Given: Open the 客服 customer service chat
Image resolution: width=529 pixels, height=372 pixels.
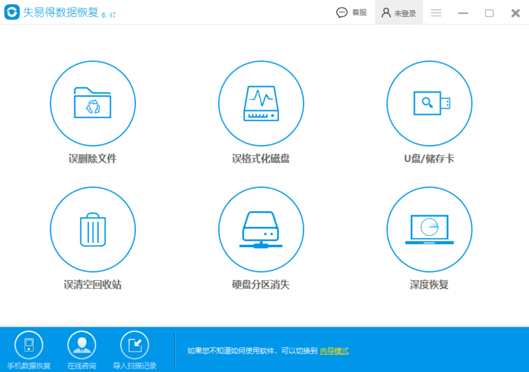Looking at the screenshot, I should click(352, 13).
